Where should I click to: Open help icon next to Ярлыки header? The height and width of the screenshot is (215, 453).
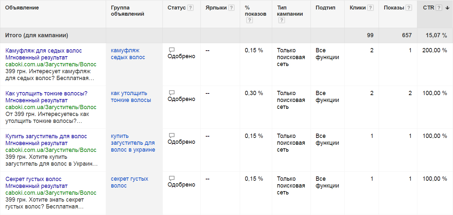pos(231,8)
